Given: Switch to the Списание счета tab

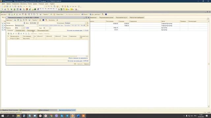Looking at the screenshot, I should click(x=20, y=30).
